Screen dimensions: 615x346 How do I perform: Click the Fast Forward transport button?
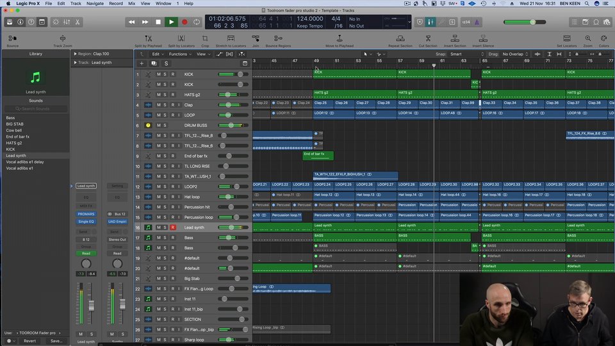[x=145, y=22]
